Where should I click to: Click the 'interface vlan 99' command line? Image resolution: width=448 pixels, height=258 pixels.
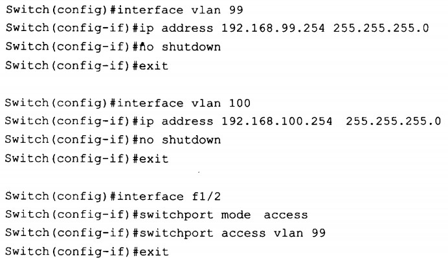click(124, 10)
